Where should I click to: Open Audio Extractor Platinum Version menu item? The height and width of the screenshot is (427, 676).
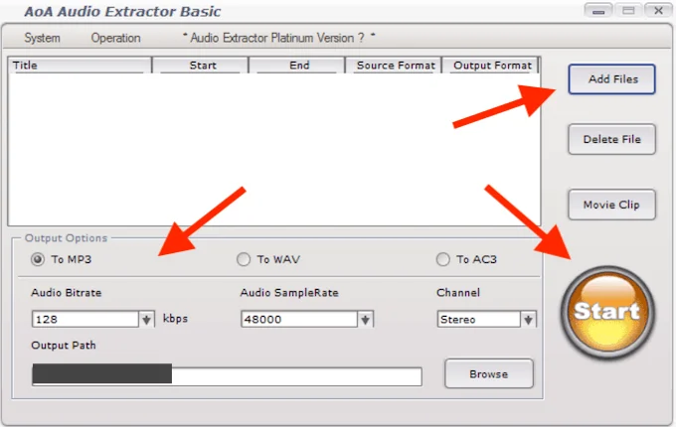coord(278,38)
